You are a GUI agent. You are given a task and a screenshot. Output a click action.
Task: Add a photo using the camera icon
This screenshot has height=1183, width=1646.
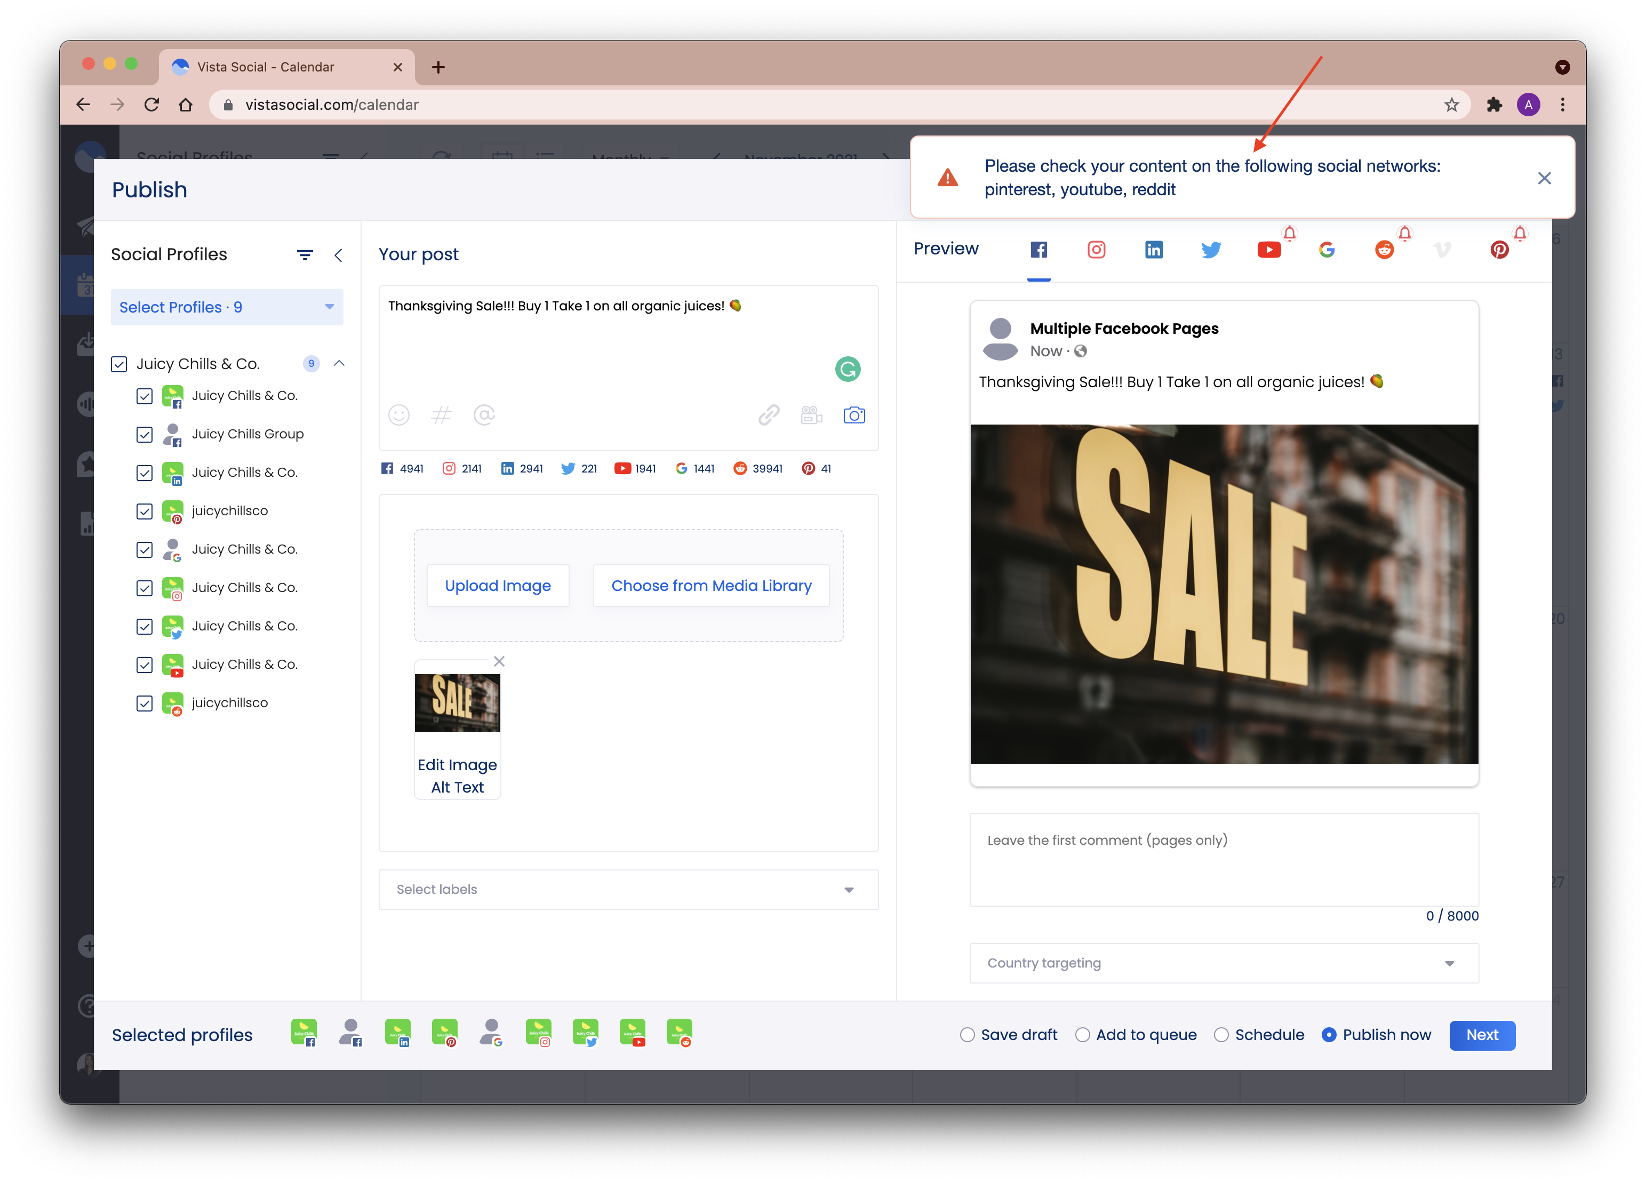(854, 415)
